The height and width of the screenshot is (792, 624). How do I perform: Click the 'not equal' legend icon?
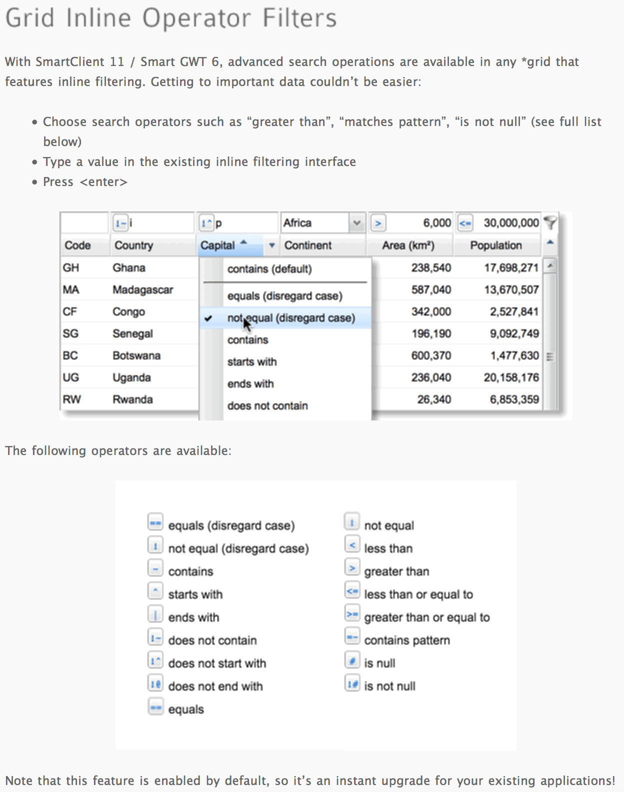(352, 522)
